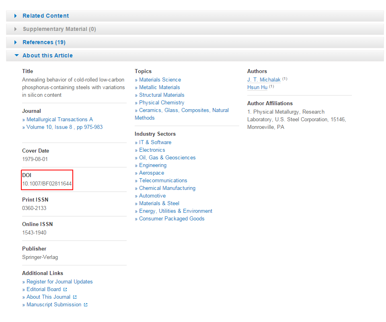This screenshot has width=386, height=322.
Task: Open Register for Journal Updates link
Action: 60,281
